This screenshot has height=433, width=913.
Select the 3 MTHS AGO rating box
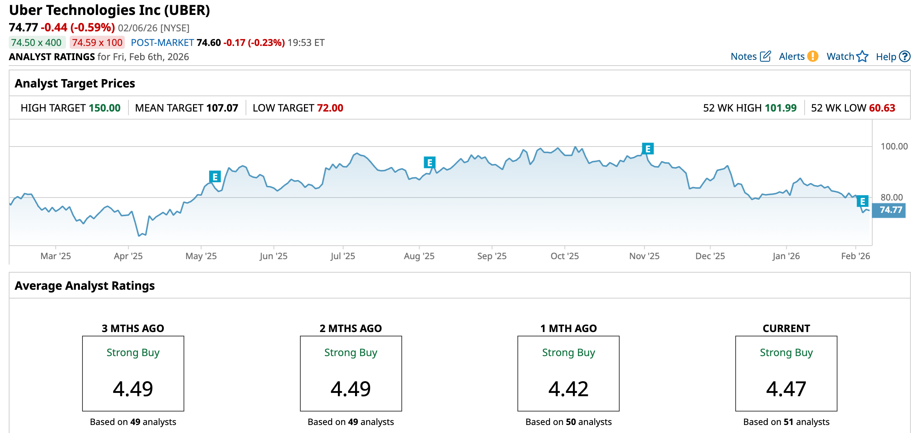pos(133,374)
